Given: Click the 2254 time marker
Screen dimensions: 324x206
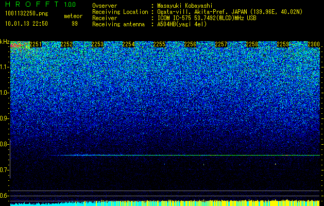Looking at the screenshot, I should pyautogui.click(x=128, y=44).
